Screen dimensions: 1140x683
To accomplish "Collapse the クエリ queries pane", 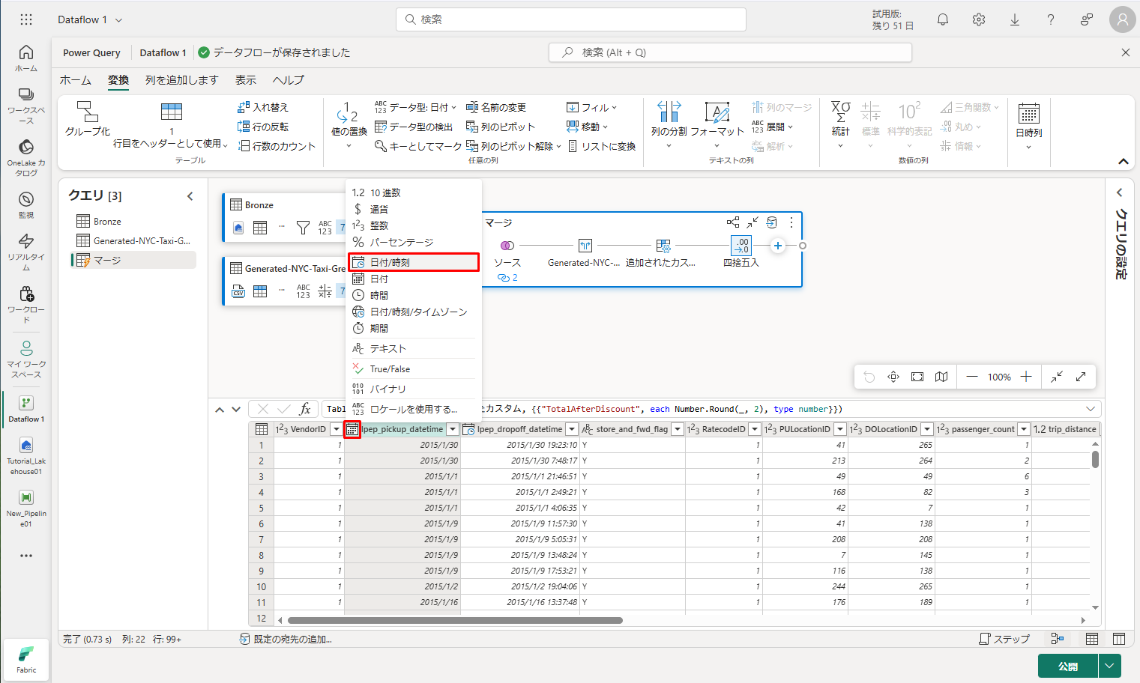I will pos(190,196).
